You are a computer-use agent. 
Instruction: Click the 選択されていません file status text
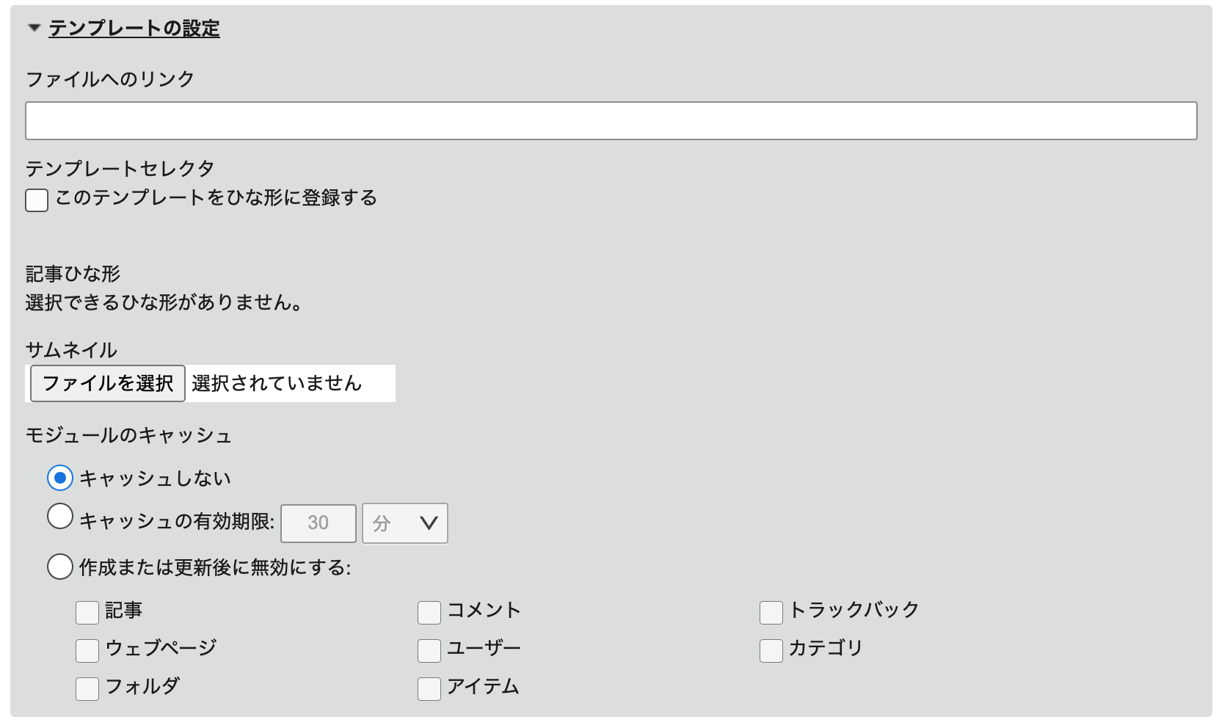click(277, 383)
